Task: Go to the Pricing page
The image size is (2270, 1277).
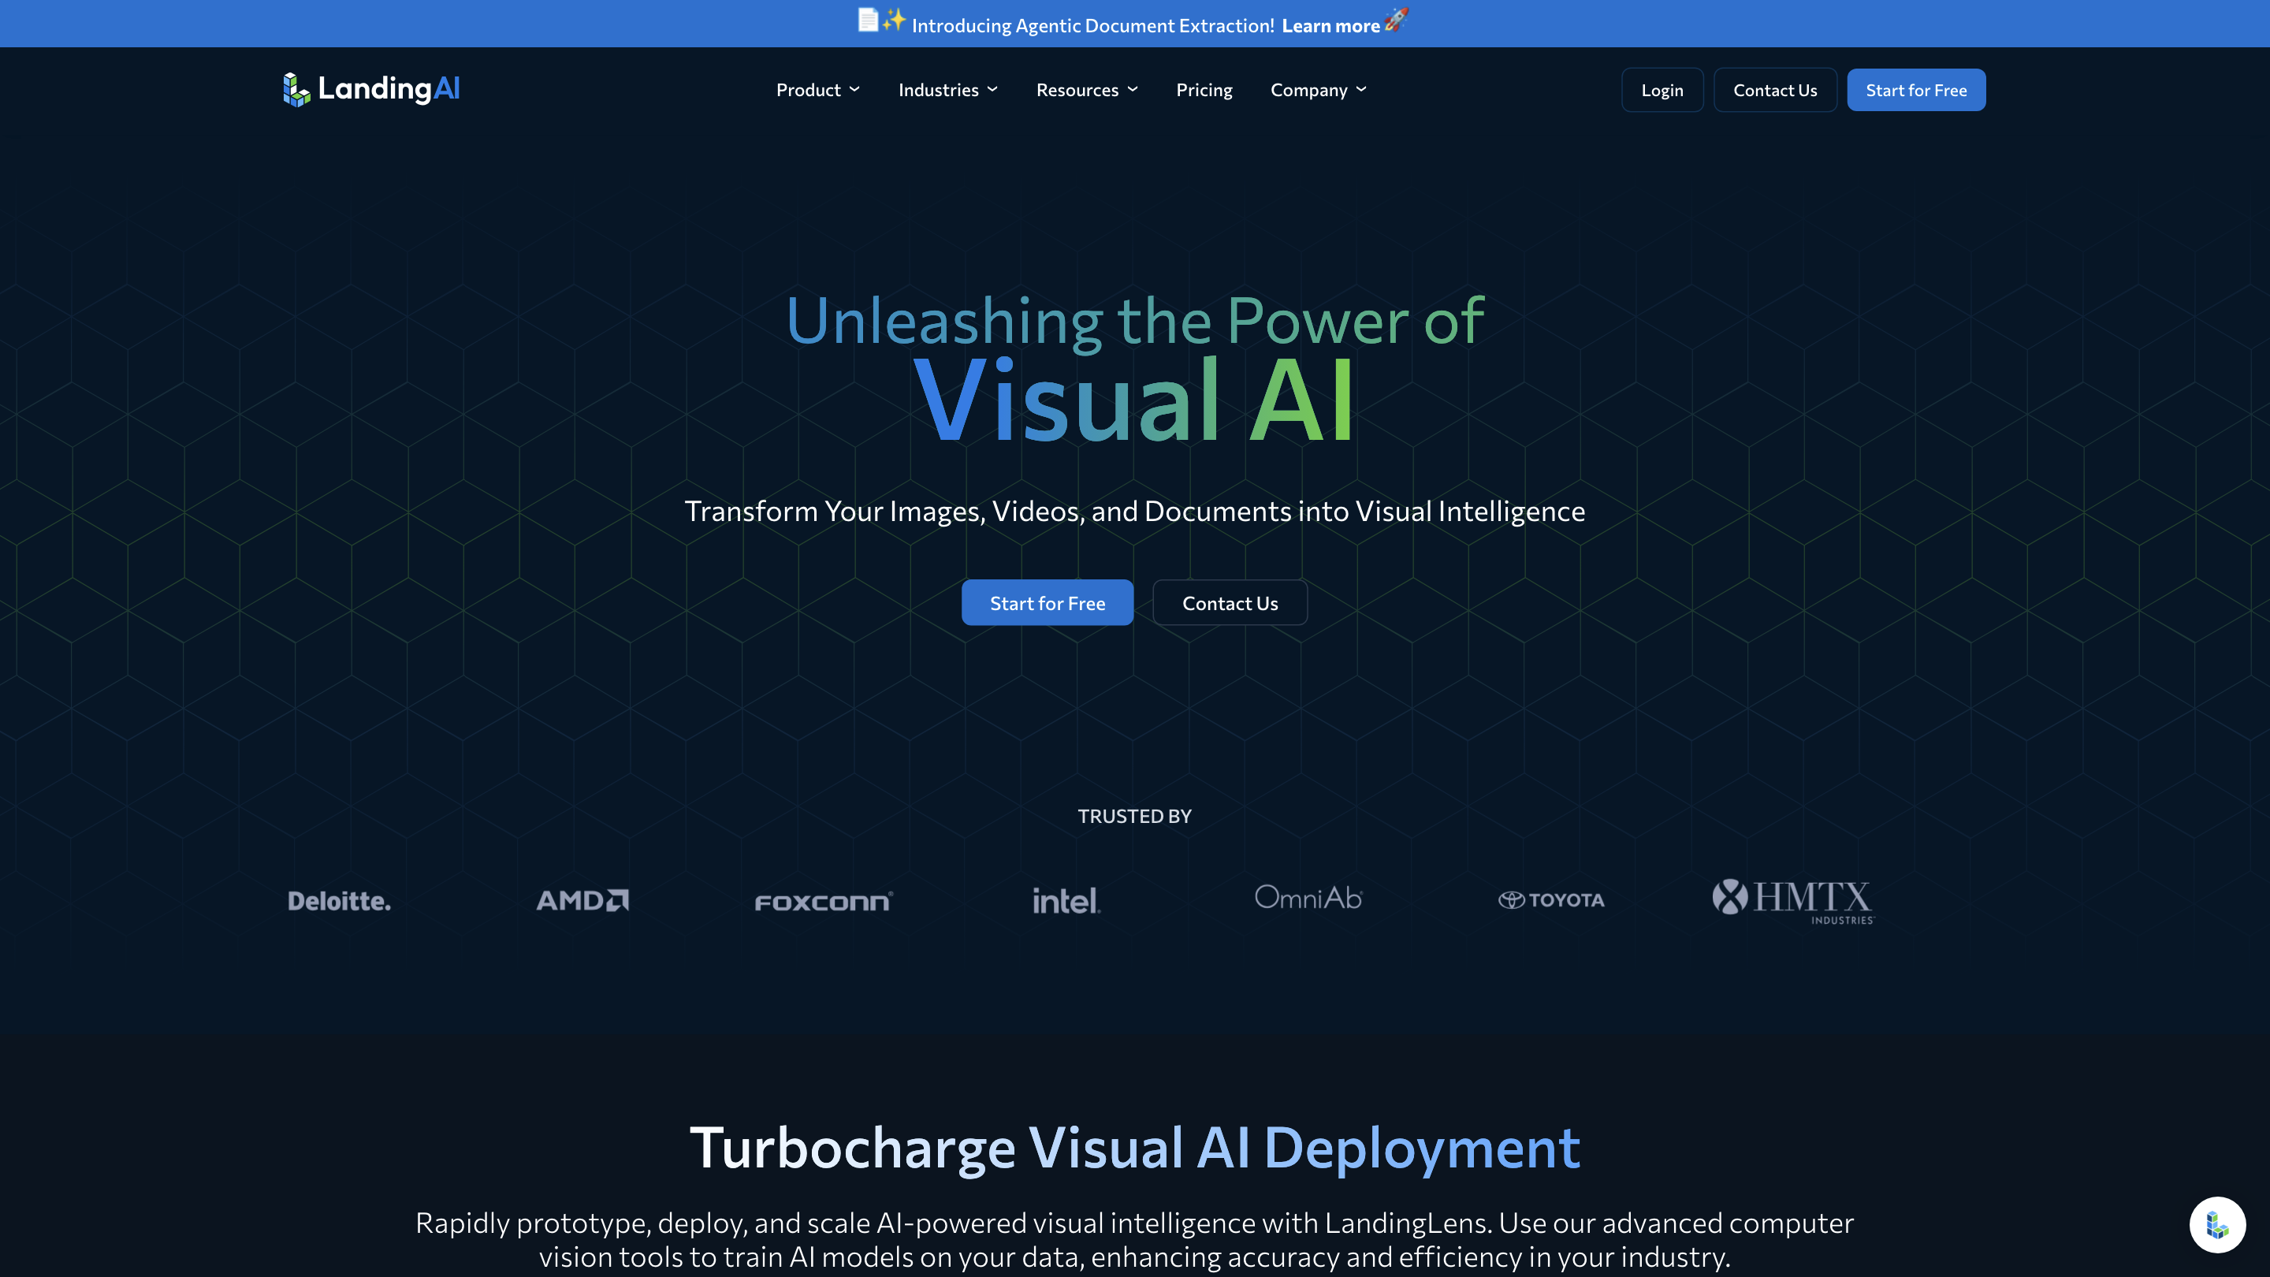Action: [1204, 90]
